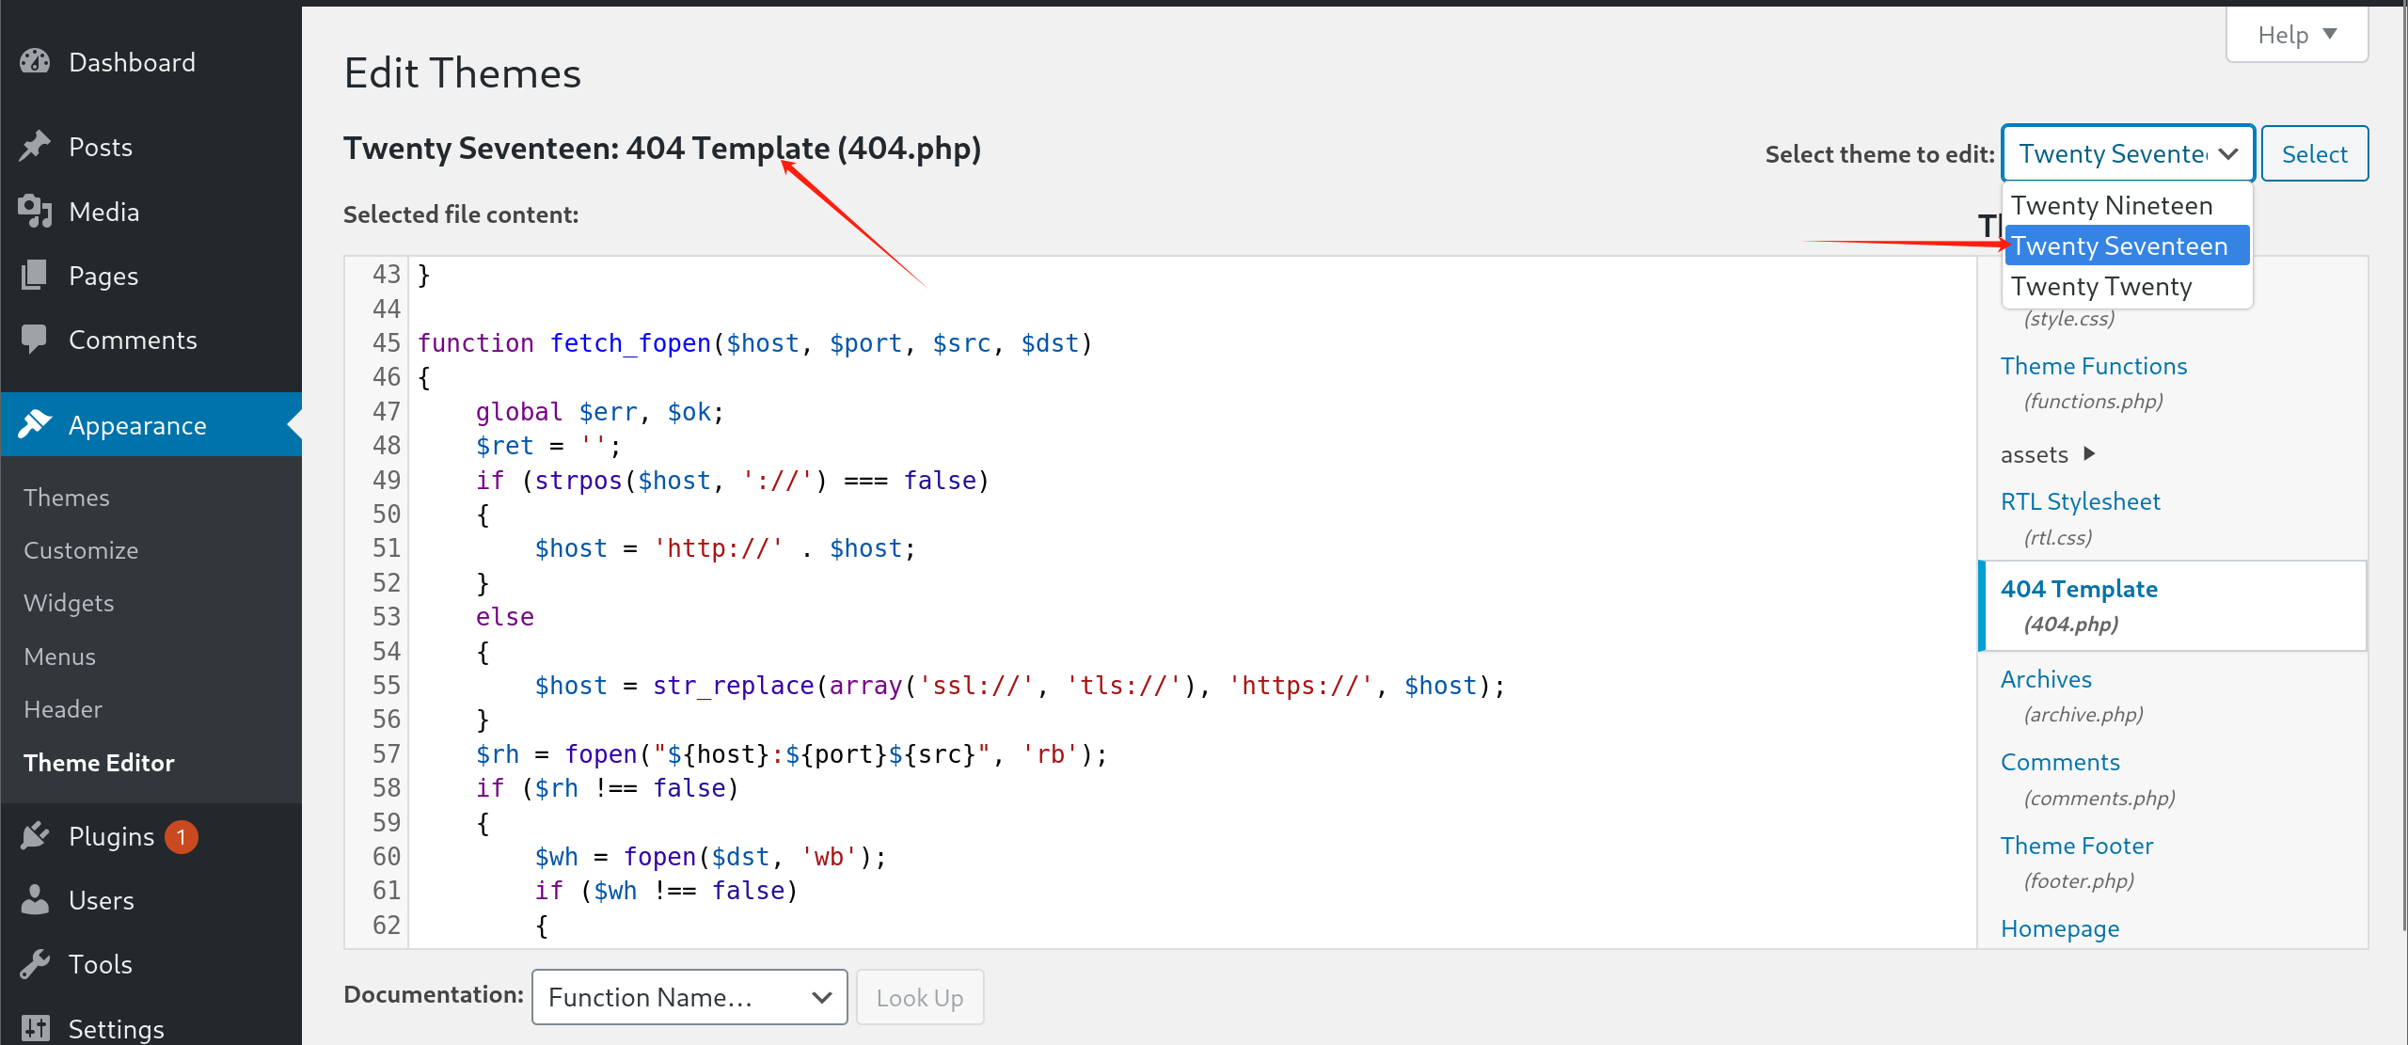The width and height of the screenshot is (2408, 1045).
Task: Click the Comments speech bubble icon
Action: [x=35, y=340]
